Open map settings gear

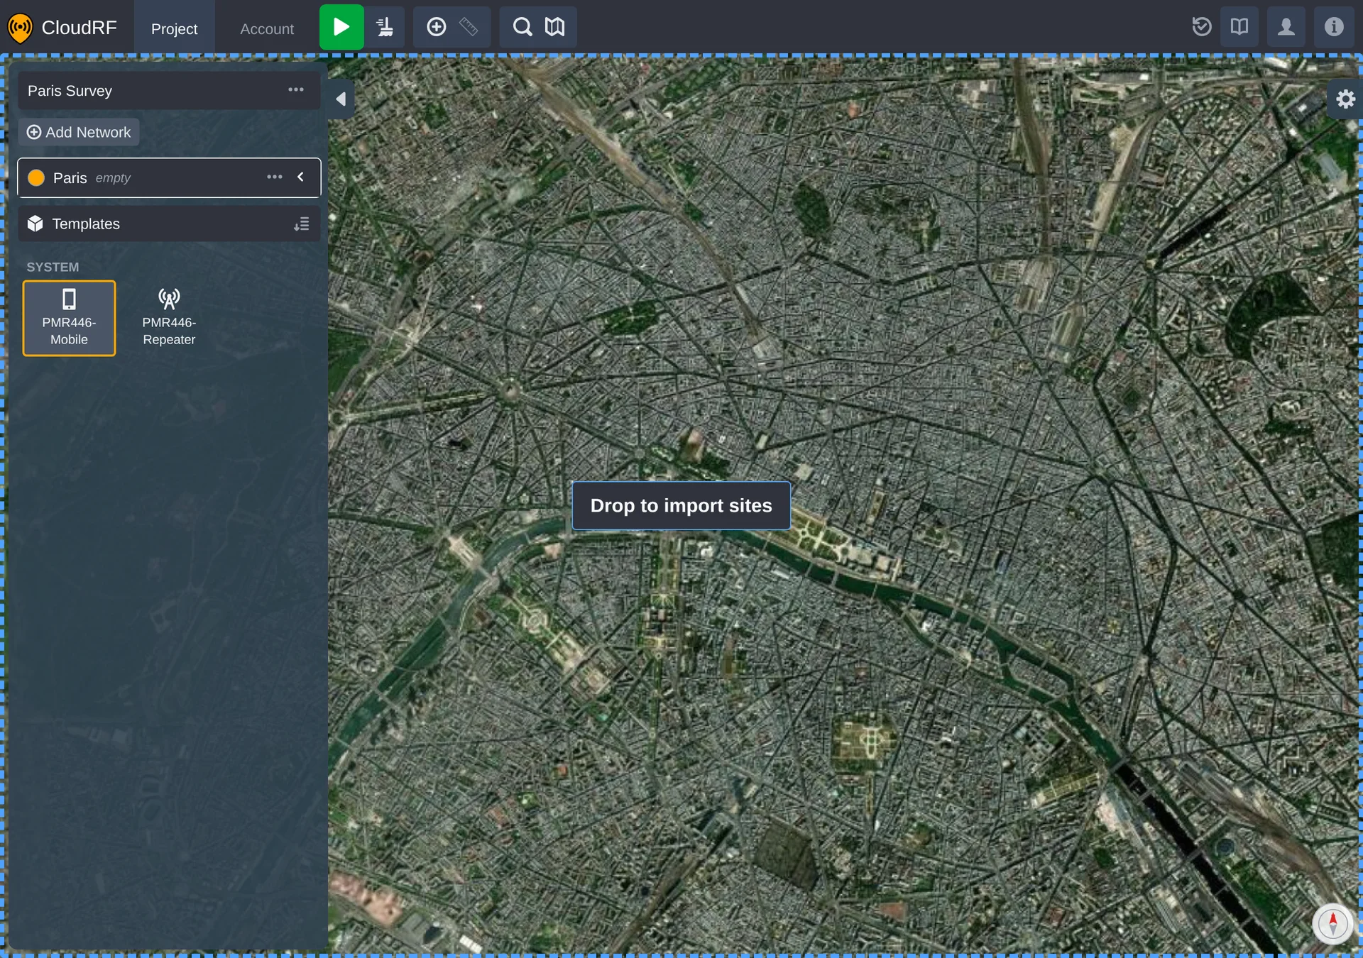click(1345, 99)
